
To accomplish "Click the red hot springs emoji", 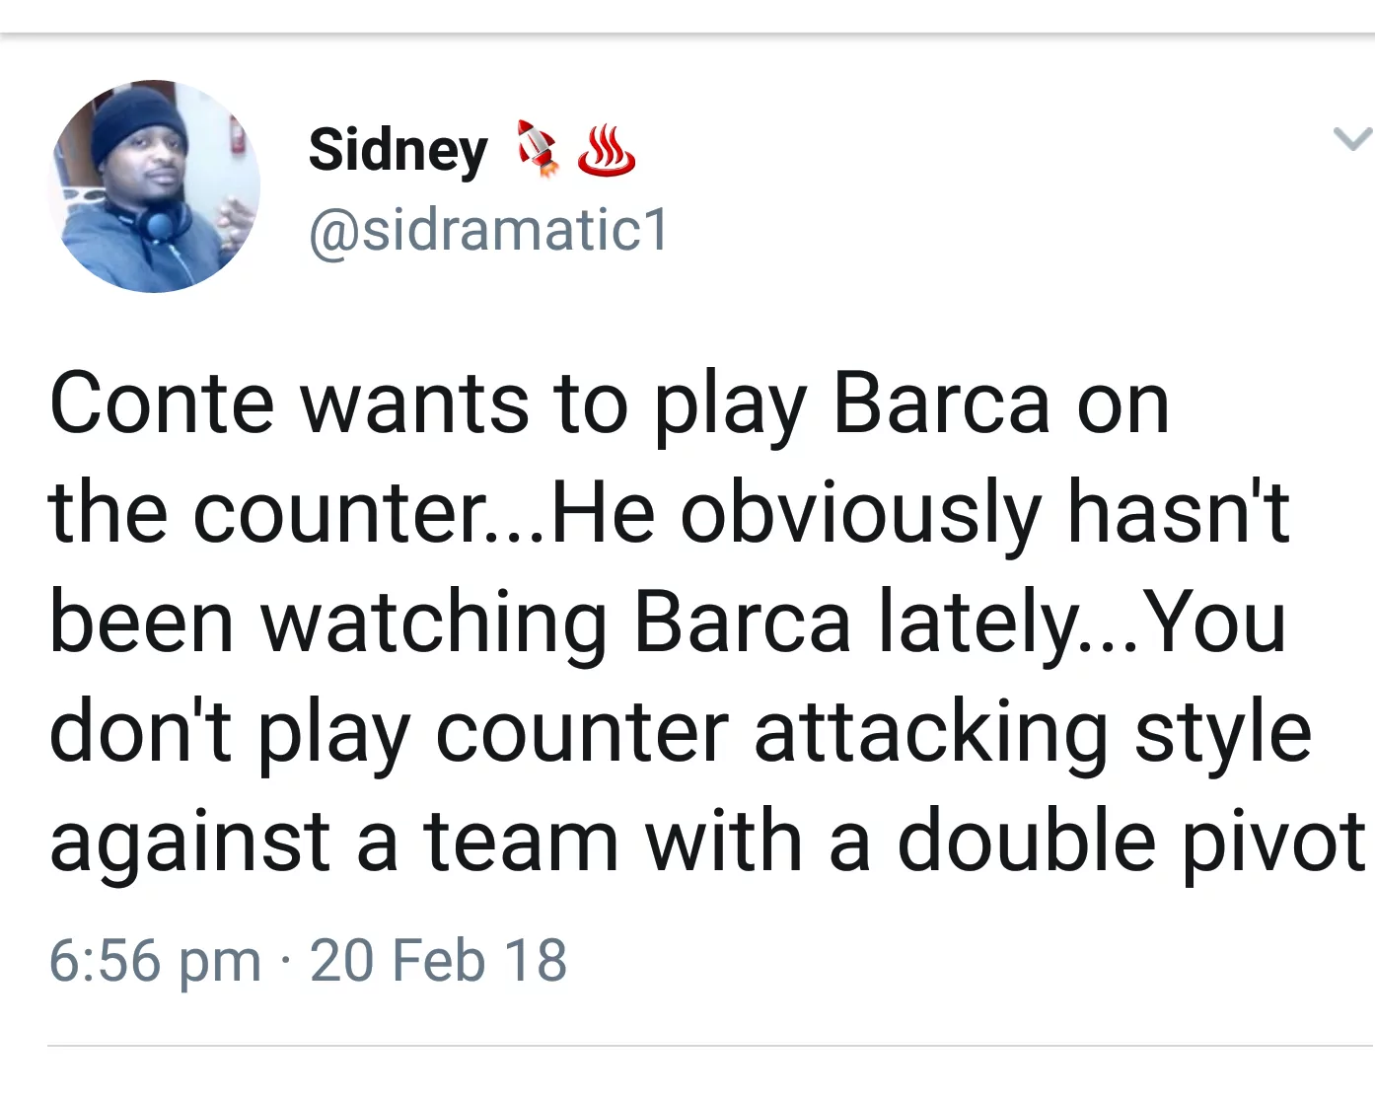I will [x=606, y=151].
